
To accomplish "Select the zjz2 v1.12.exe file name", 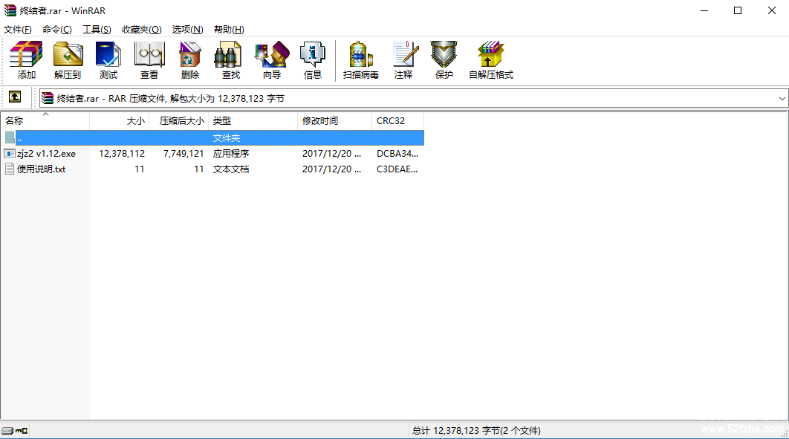I will coord(46,153).
